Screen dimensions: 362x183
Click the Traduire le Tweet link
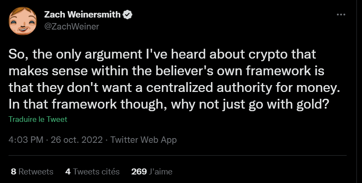tap(38, 120)
